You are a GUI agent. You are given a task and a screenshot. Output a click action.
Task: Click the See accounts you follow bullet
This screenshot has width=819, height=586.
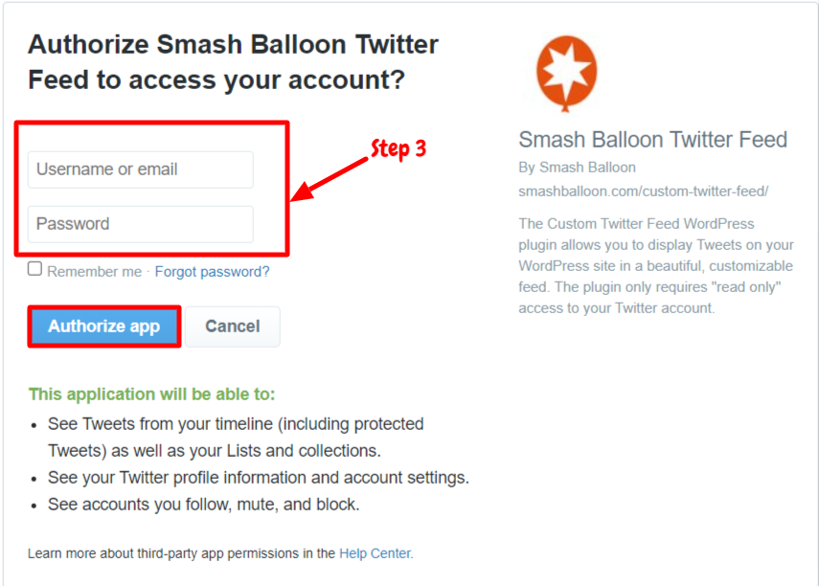(x=204, y=505)
